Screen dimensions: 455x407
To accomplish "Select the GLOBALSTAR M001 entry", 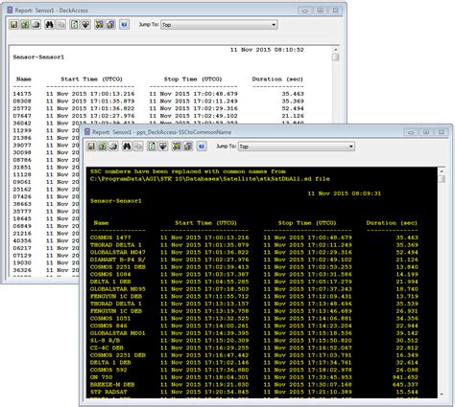I will pyautogui.click(x=117, y=333).
